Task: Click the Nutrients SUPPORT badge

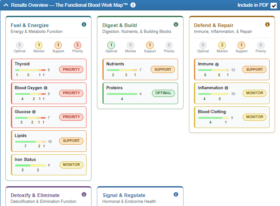Action: pyautogui.click(x=163, y=69)
